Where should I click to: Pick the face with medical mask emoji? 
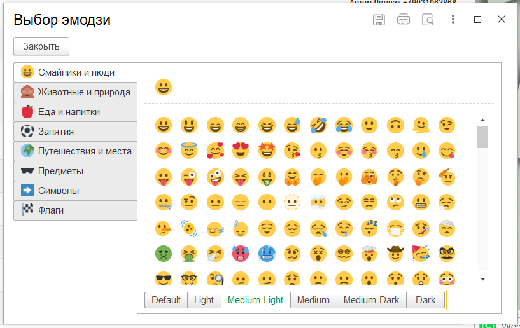coord(395,229)
